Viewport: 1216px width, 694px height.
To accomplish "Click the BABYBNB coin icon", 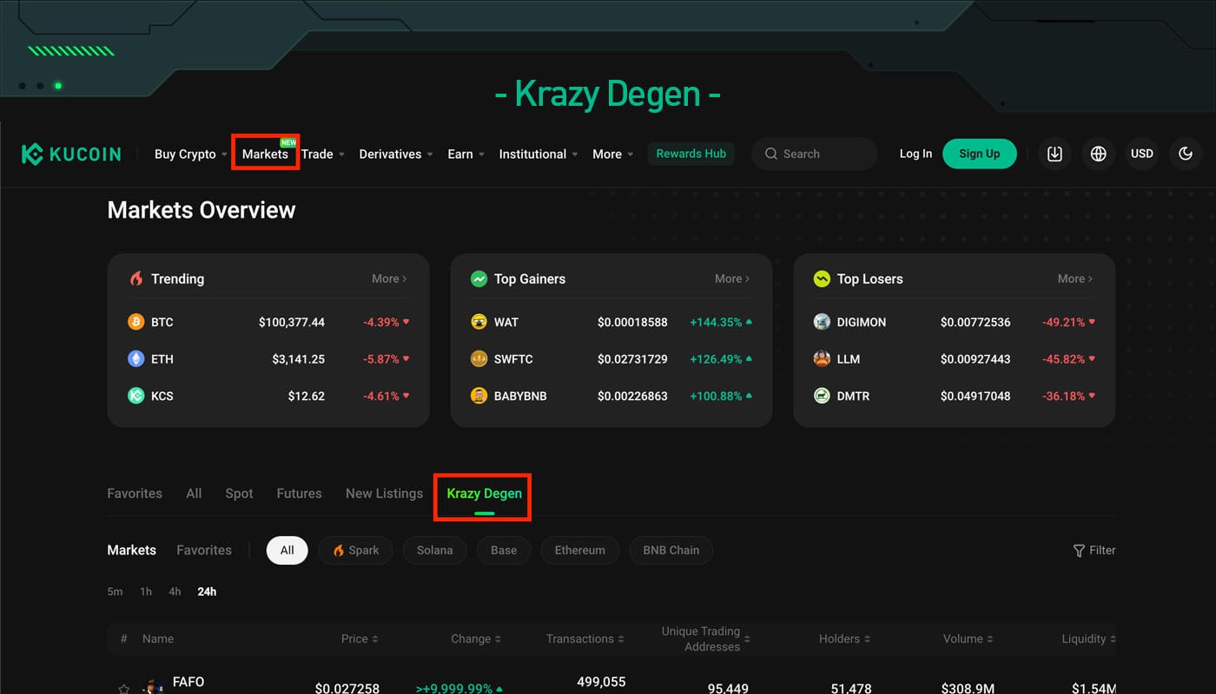I will 479,396.
